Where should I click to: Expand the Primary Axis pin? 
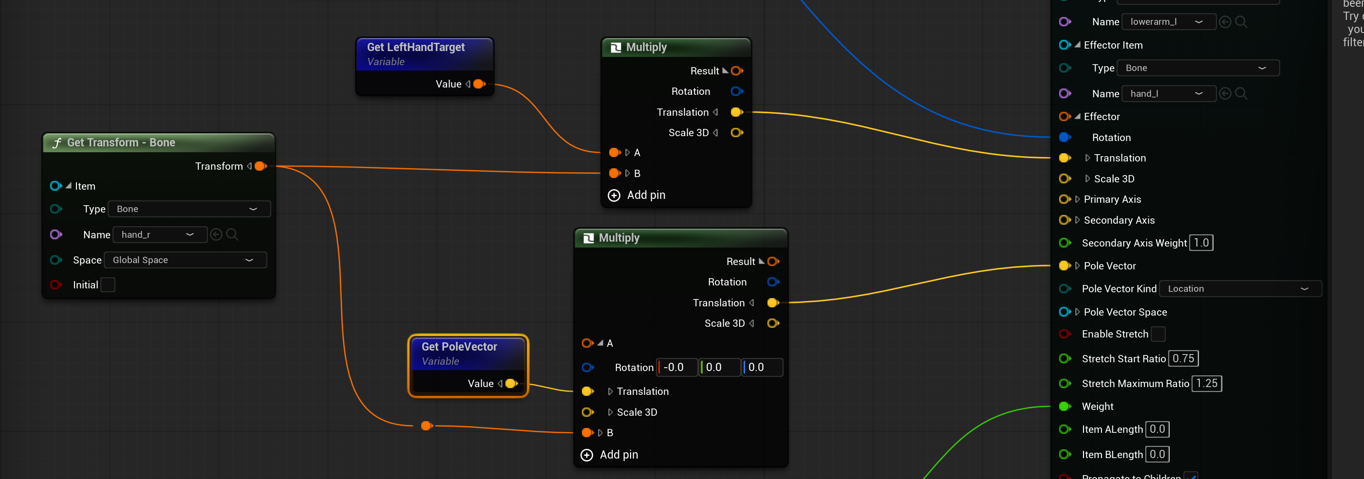coord(1078,199)
